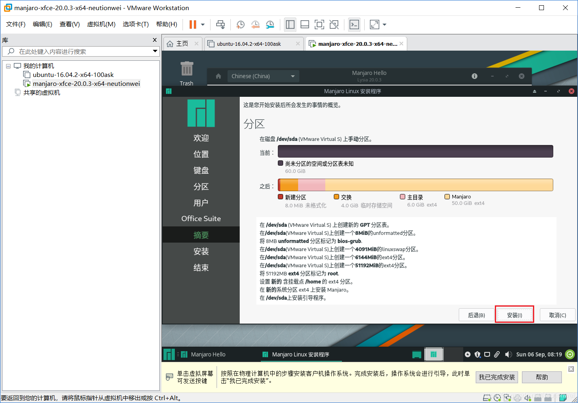Toggle console view button

(354, 25)
